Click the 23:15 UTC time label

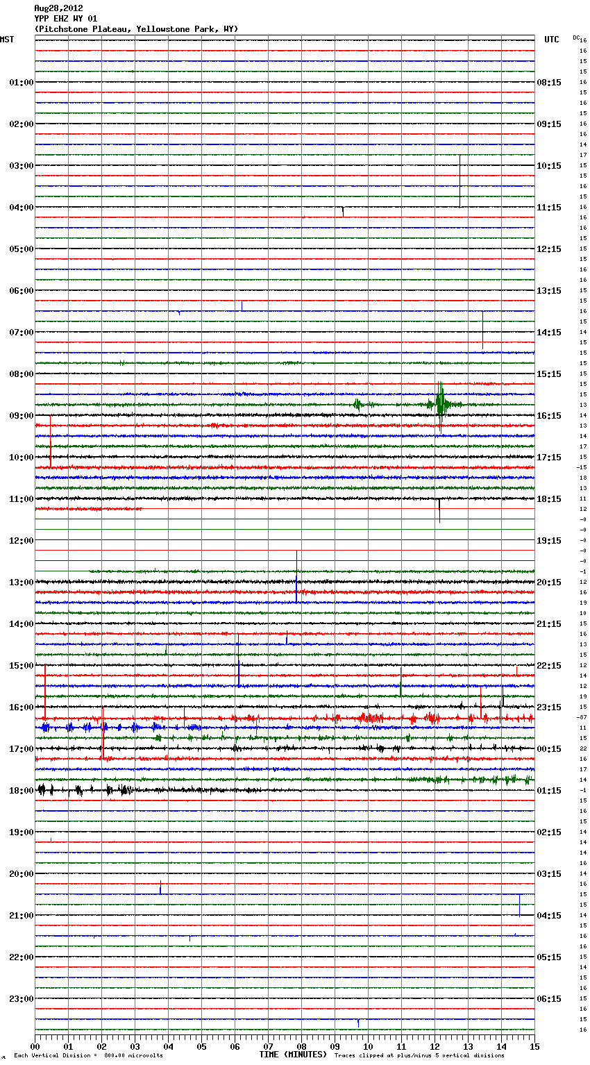(x=549, y=707)
